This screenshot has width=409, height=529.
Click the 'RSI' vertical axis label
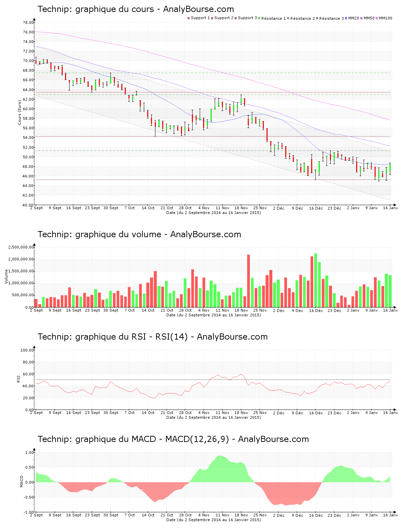point(19,378)
